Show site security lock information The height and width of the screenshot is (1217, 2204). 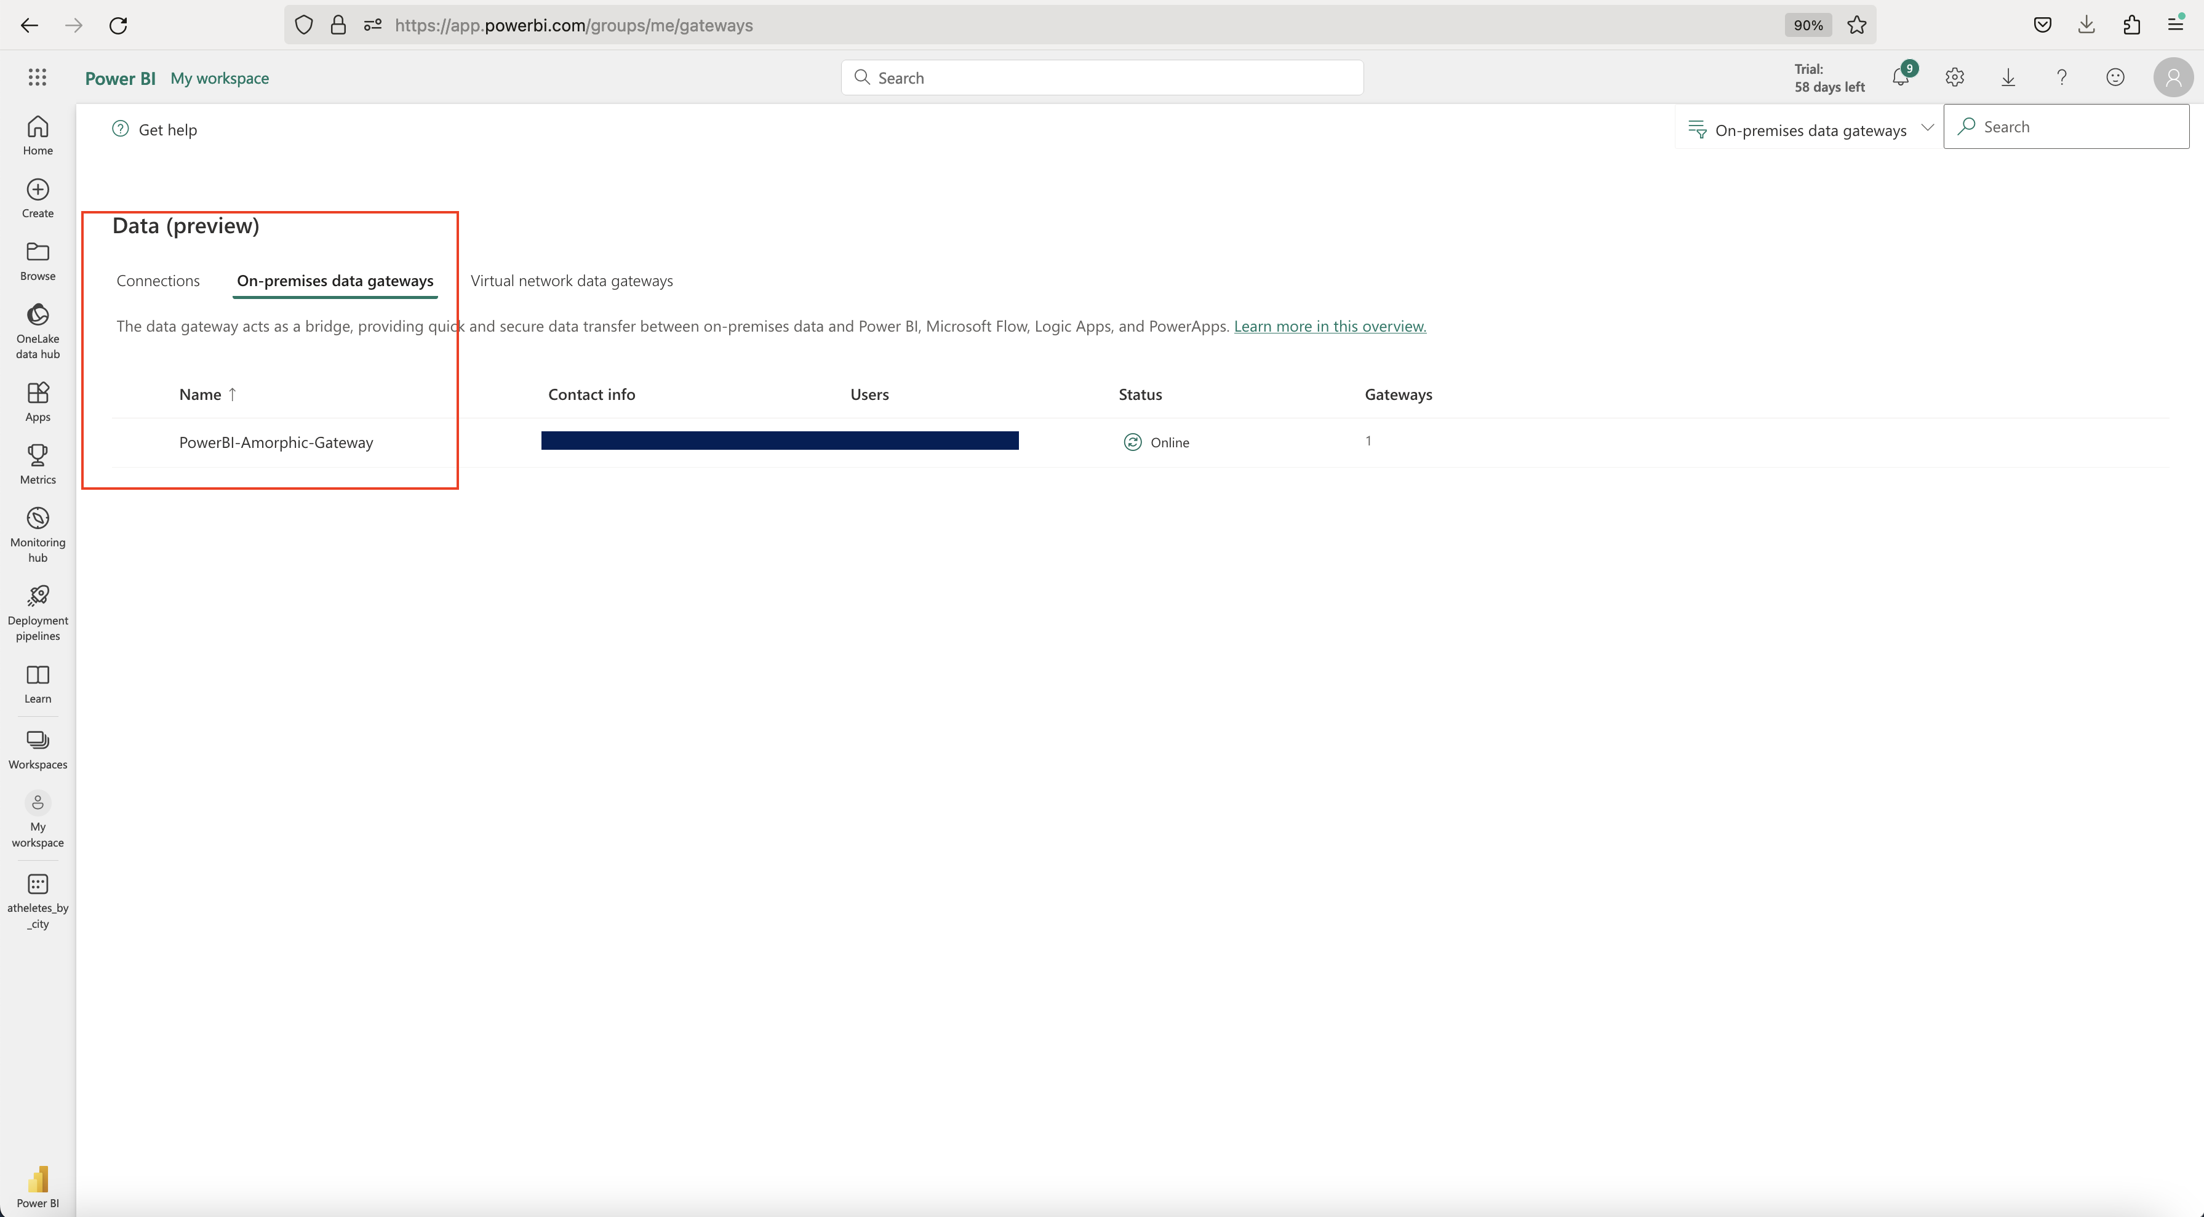pos(338,25)
